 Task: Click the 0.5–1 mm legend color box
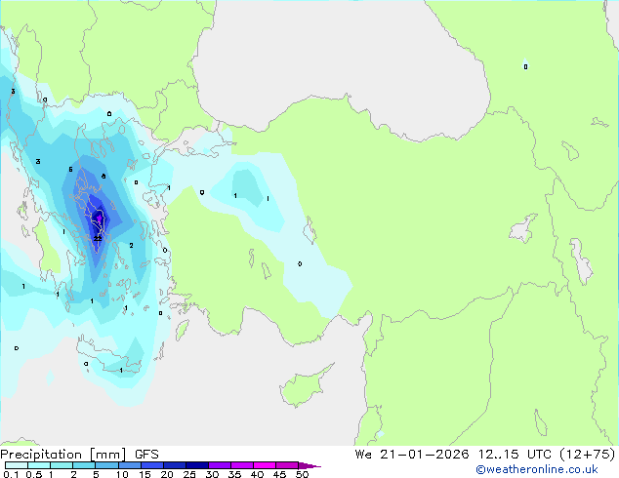pyautogui.click(x=39, y=465)
